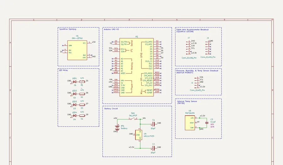Select the U6 TMP36 sensor symbol
This screenshot has height=165, width=283.
(x=190, y=123)
